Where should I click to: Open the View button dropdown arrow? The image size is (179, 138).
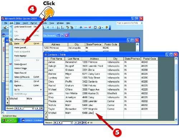tap(8, 28)
